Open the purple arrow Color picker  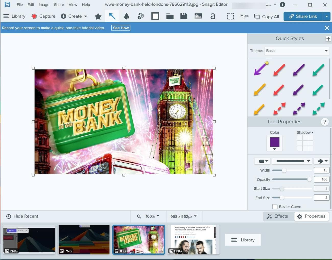click(x=274, y=143)
